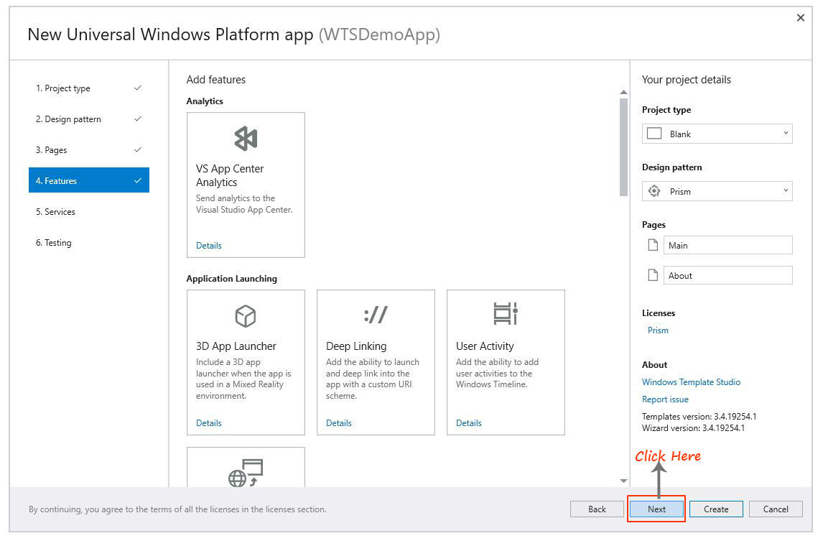
Task: Open Details for Deep Linking
Action: tap(338, 423)
